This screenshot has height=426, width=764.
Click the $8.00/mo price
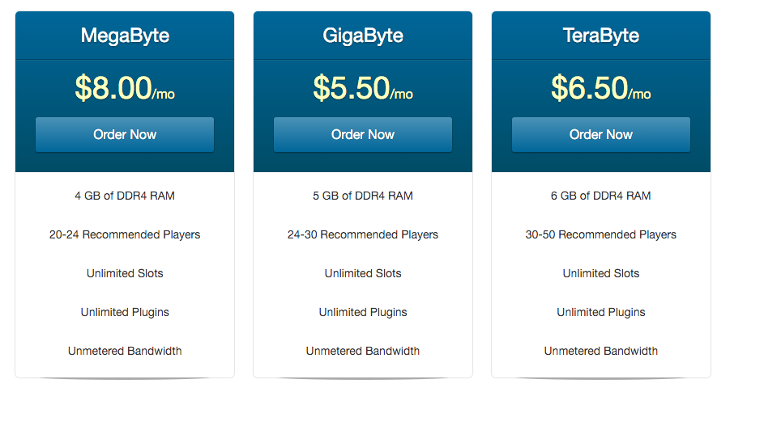125,88
